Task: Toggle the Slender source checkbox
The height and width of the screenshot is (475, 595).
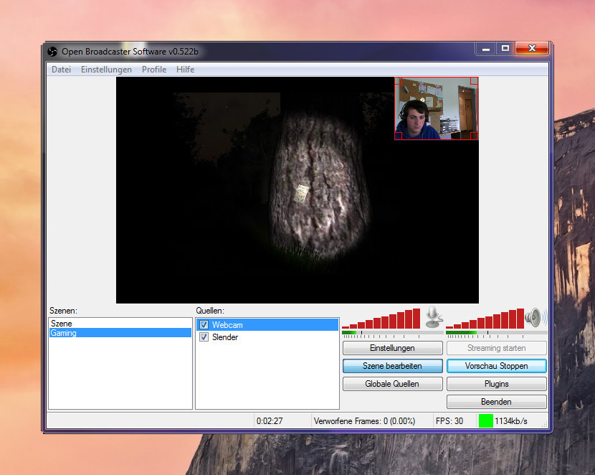Action: pyautogui.click(x=204, y=337)
